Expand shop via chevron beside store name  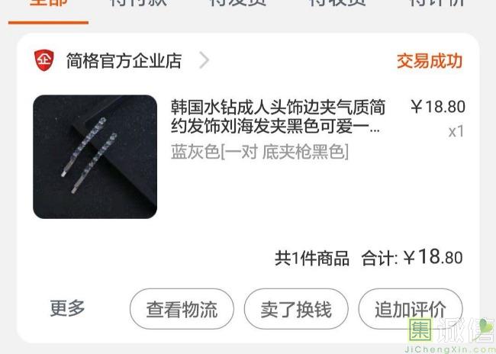(x=204, y=60)
